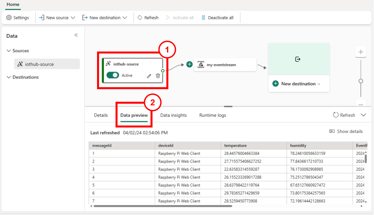
Task: Delete iothub-source with the trash icon
Action: point(158,76)
